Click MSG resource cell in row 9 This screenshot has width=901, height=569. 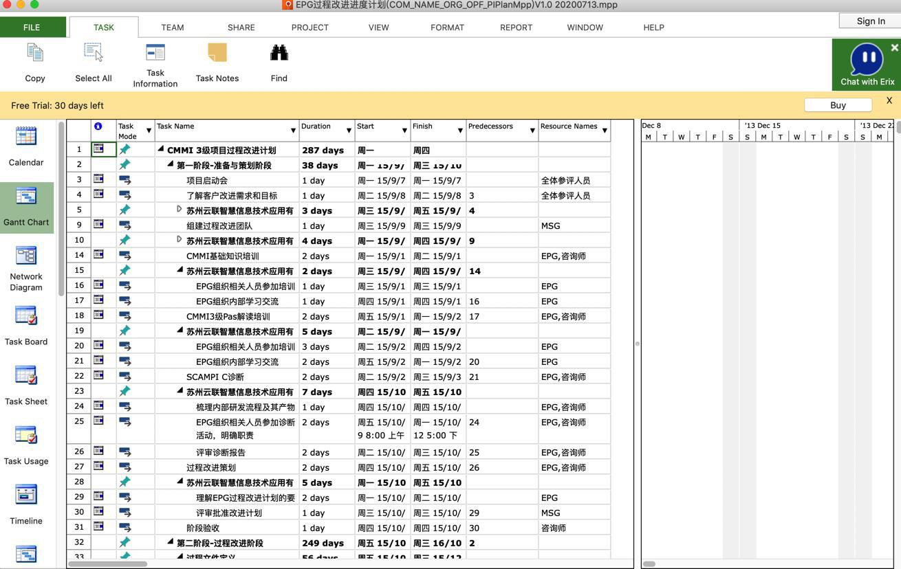click(x=574, y=225)
